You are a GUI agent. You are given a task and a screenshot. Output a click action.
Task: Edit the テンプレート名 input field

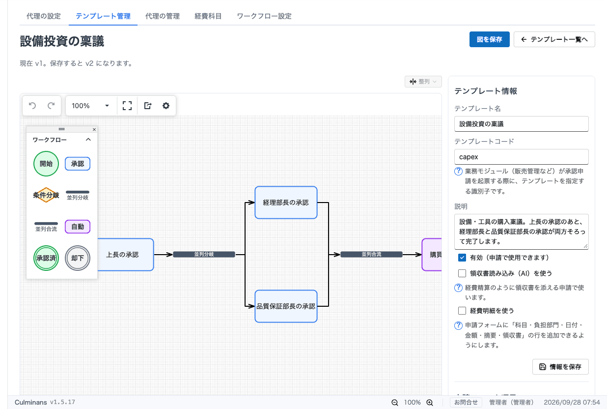point(522,124)
